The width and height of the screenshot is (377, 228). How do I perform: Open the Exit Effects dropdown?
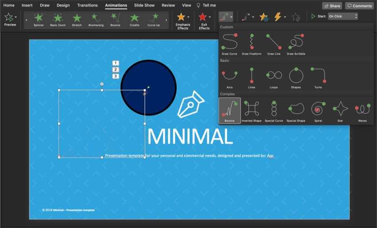point(204,20)
